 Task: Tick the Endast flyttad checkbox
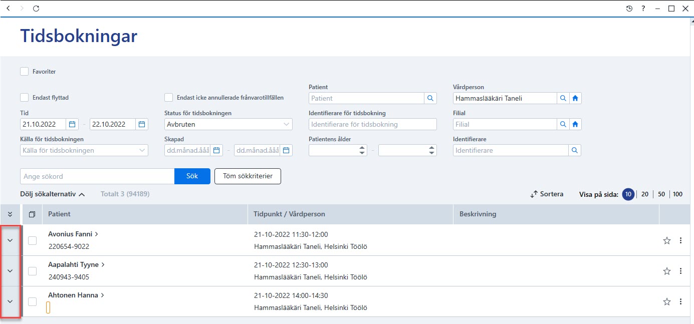tap(24, 98)
